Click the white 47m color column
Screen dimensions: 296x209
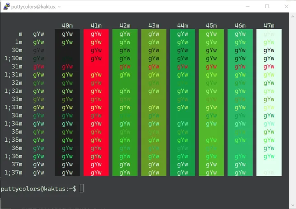point(269,102)
